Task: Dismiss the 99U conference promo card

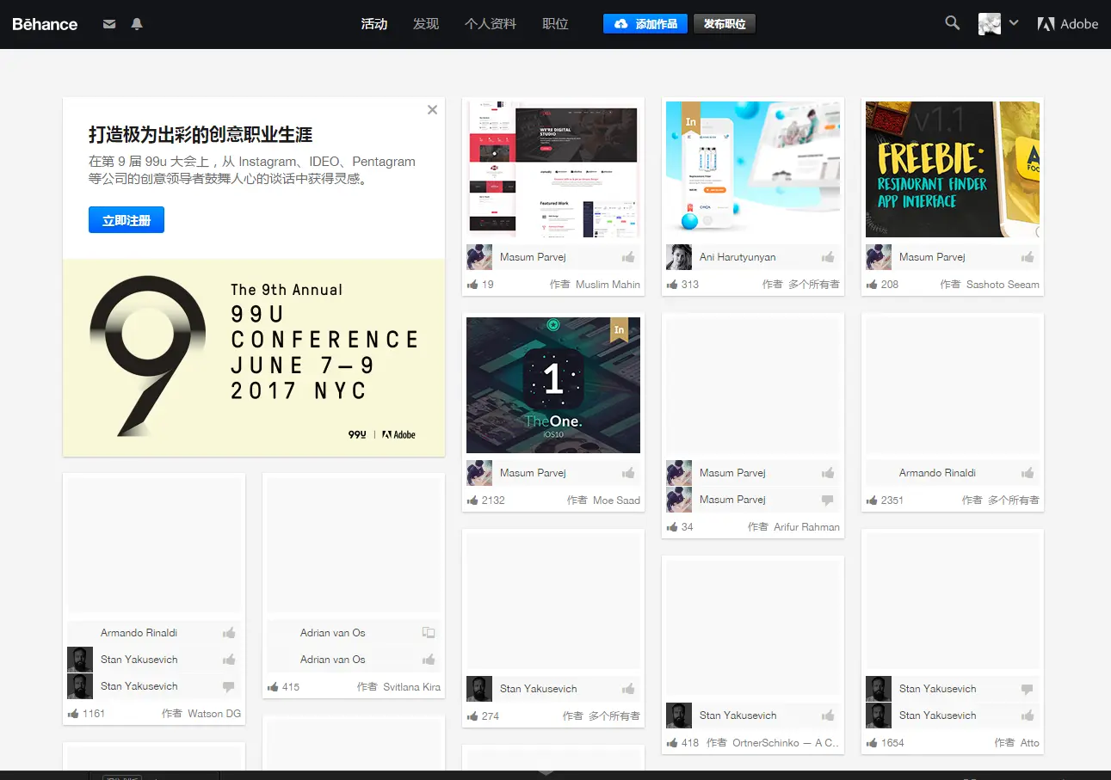Action: tap(432, 110)
